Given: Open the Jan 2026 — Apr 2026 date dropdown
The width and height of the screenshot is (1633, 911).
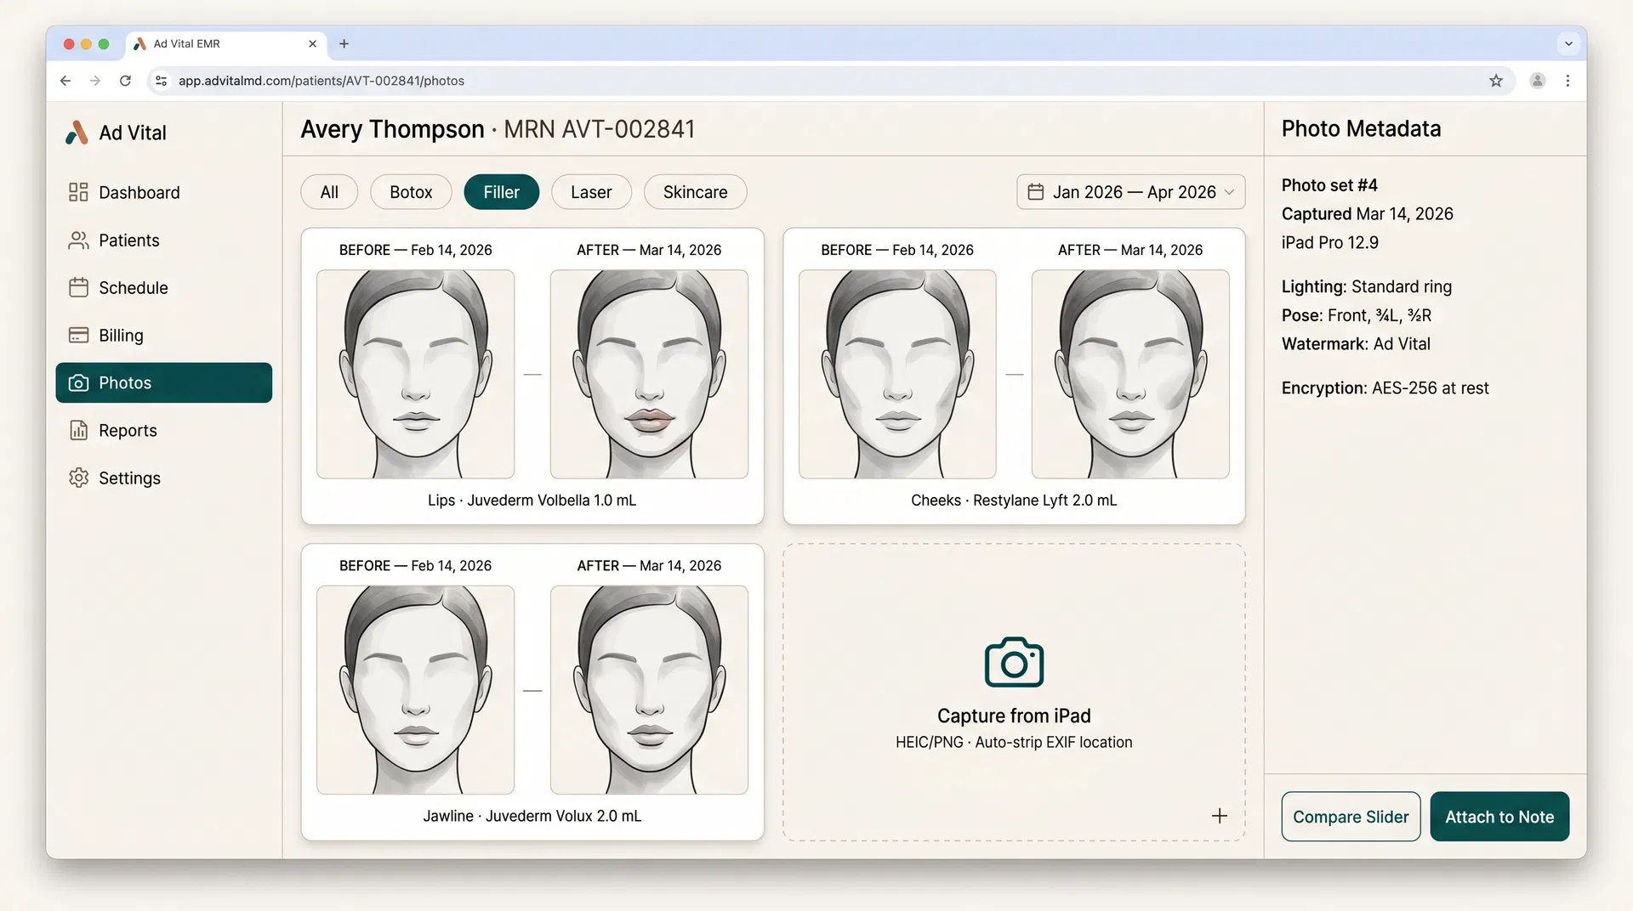Looking at the screenshot, I should [x=1129, y=192].
